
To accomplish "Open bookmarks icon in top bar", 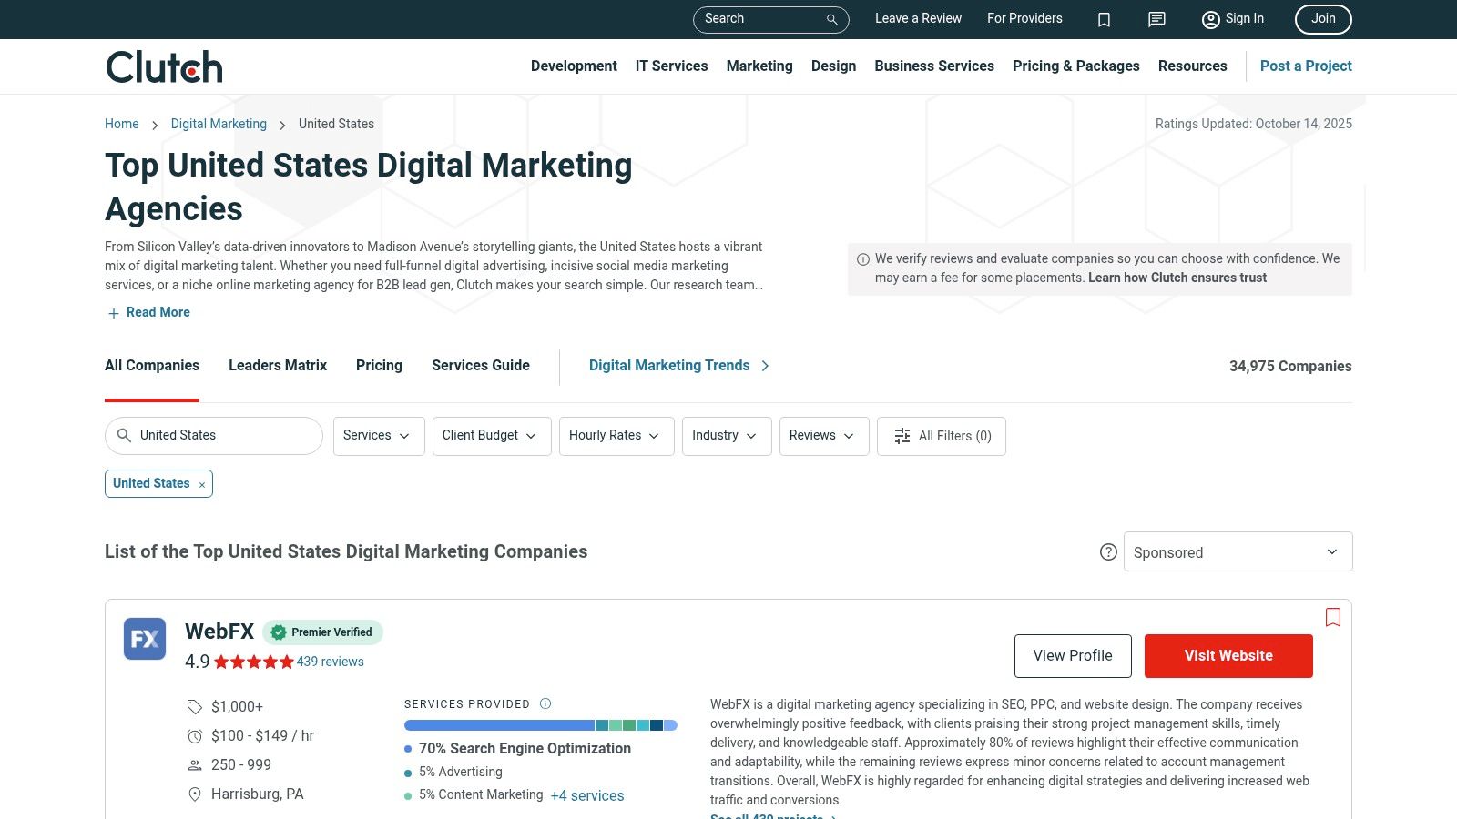I will point(1104,19).
